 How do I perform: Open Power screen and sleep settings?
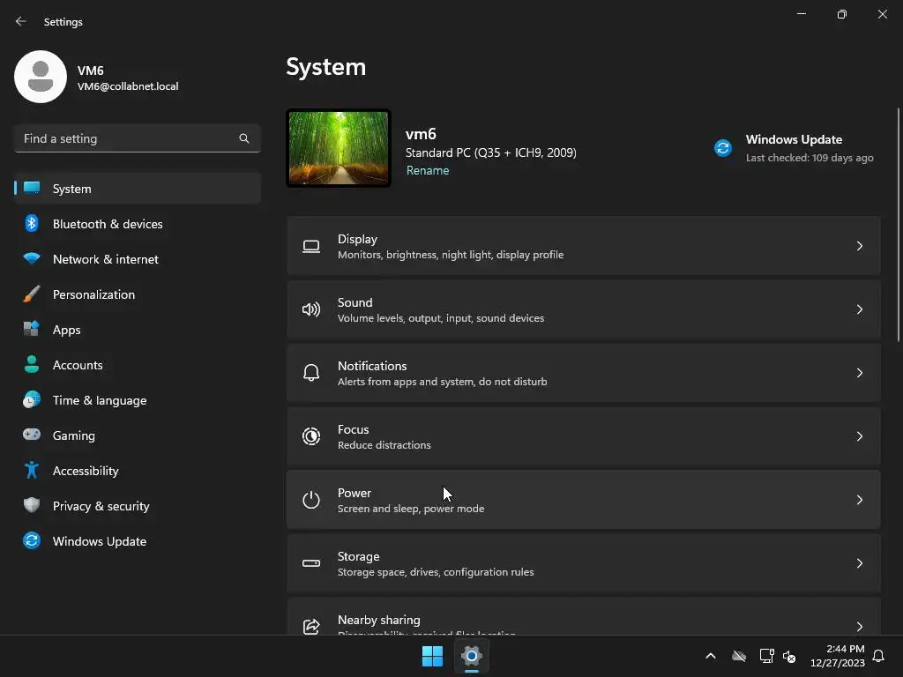[584, 500]
